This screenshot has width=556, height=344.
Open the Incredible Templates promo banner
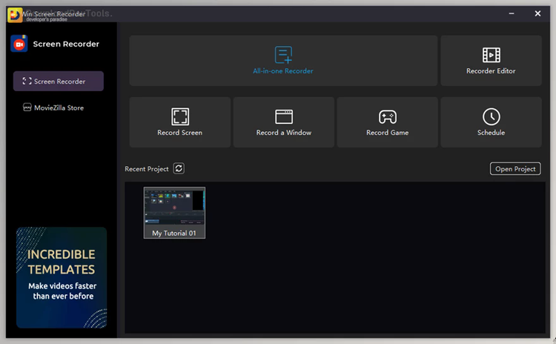click(62, 277)
